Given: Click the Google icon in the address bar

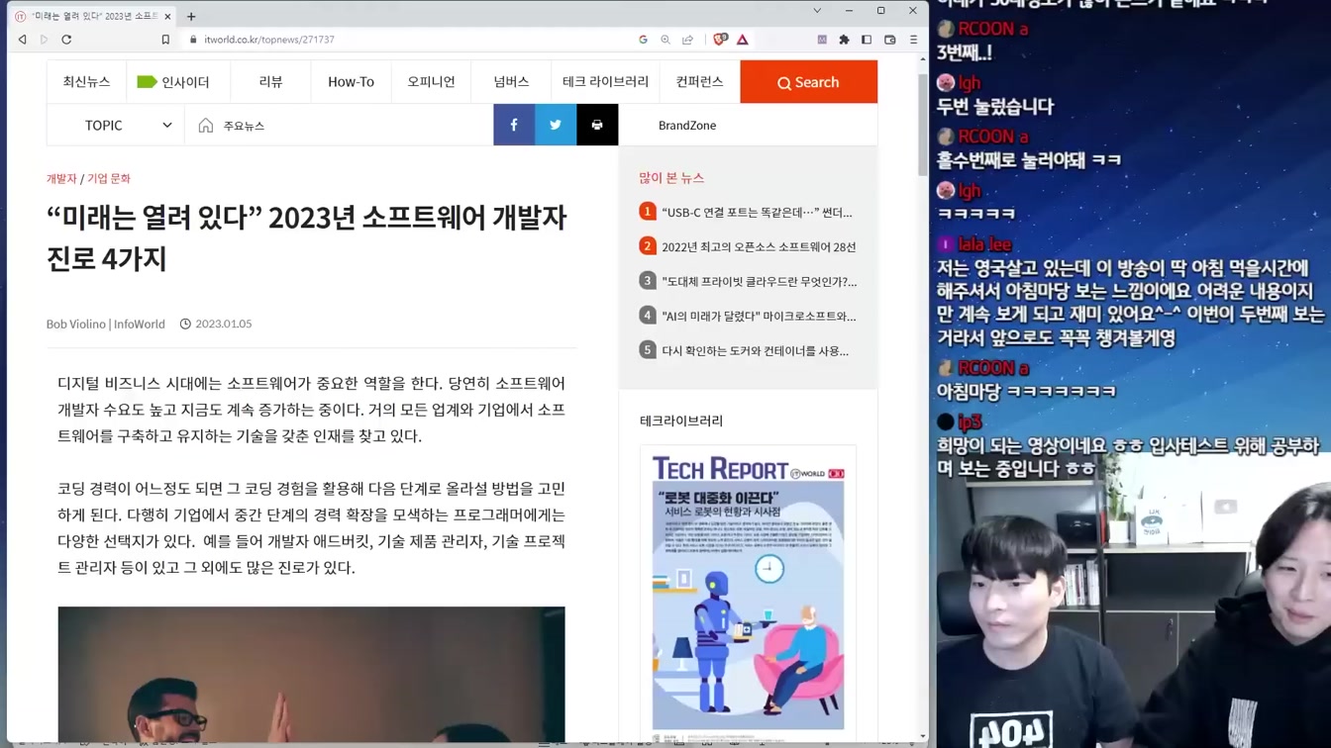Looking at the screenshot, I should (x=643, y=40).
